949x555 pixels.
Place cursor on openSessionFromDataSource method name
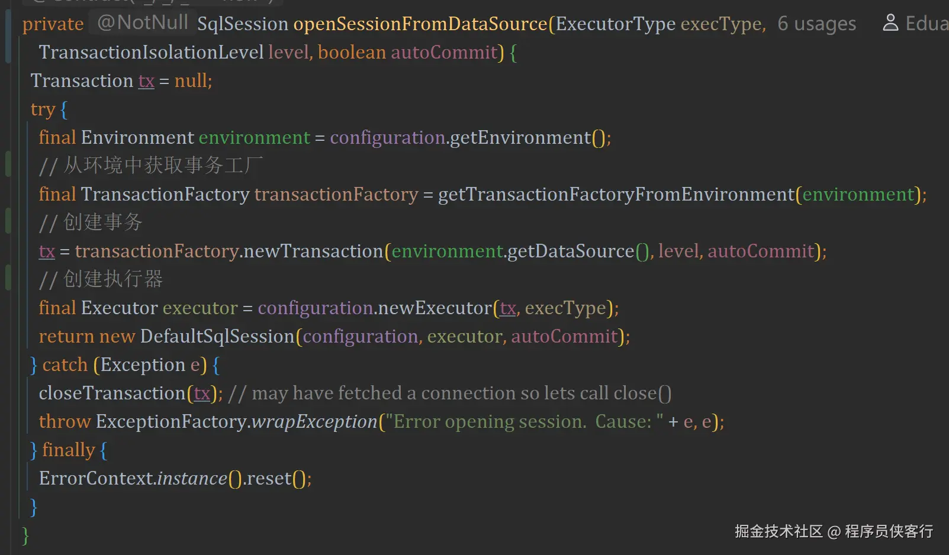tap(420, 24)
